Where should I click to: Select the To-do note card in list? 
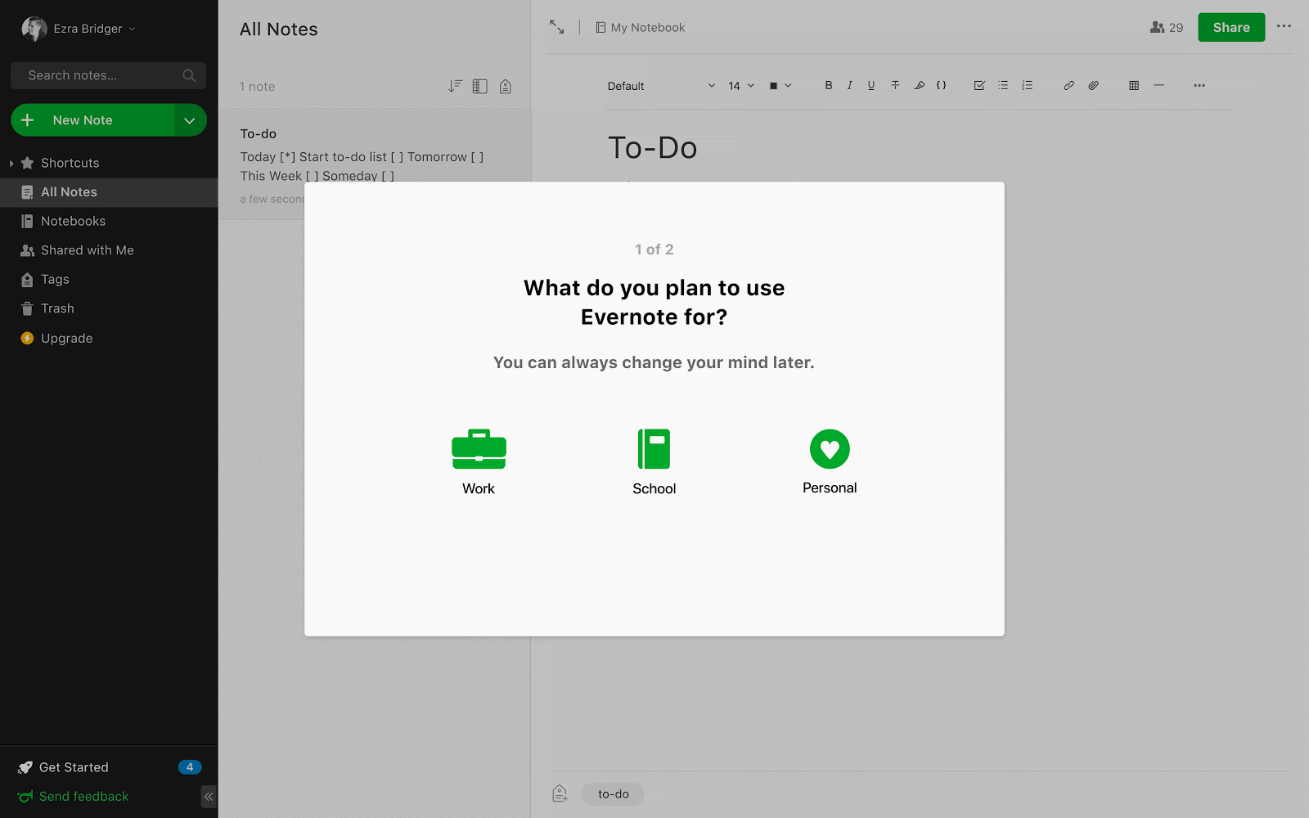tap(375, 164)
